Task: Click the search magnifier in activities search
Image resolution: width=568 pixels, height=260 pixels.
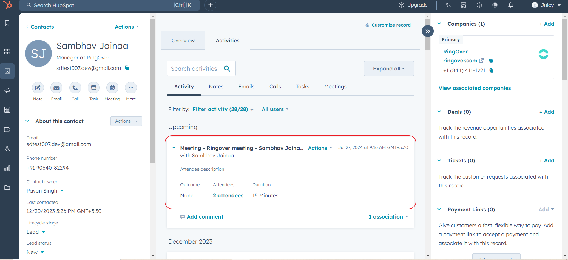Action: click(x=227, y=69)
